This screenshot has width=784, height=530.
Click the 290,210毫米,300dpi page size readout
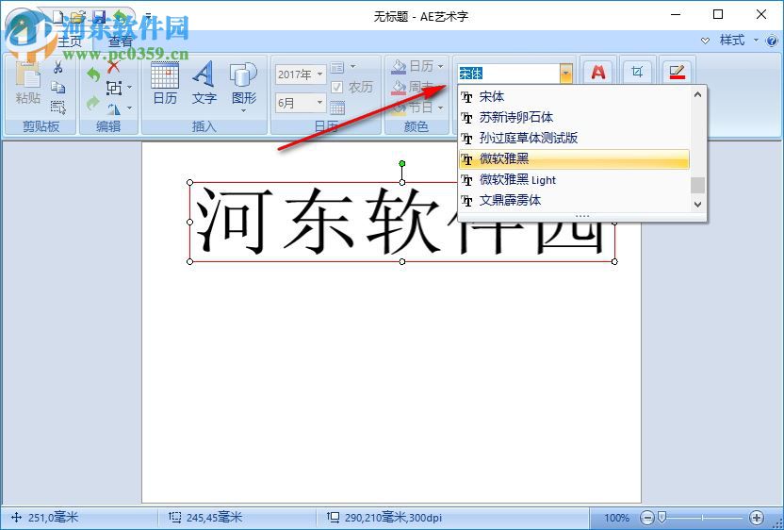point(393,518)
